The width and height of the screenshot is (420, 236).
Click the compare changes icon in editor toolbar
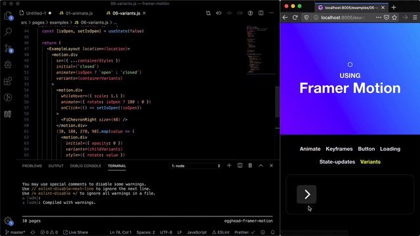click(x=208, y=13)
